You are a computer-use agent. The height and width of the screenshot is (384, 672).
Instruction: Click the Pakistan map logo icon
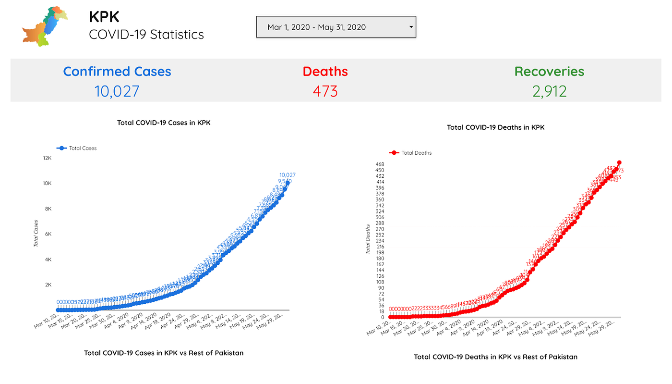click(x=44, y=26)
